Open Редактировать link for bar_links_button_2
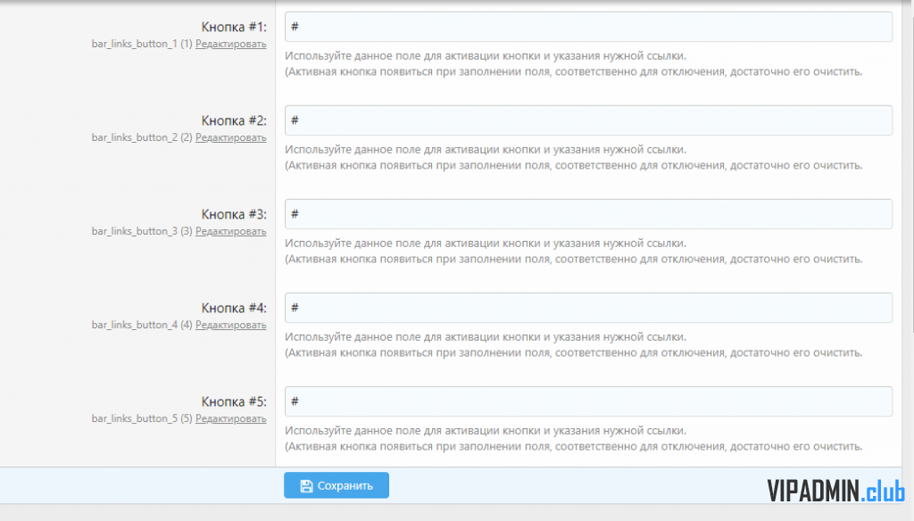Viewport: 914px width, 521px height. click(231, 138)
